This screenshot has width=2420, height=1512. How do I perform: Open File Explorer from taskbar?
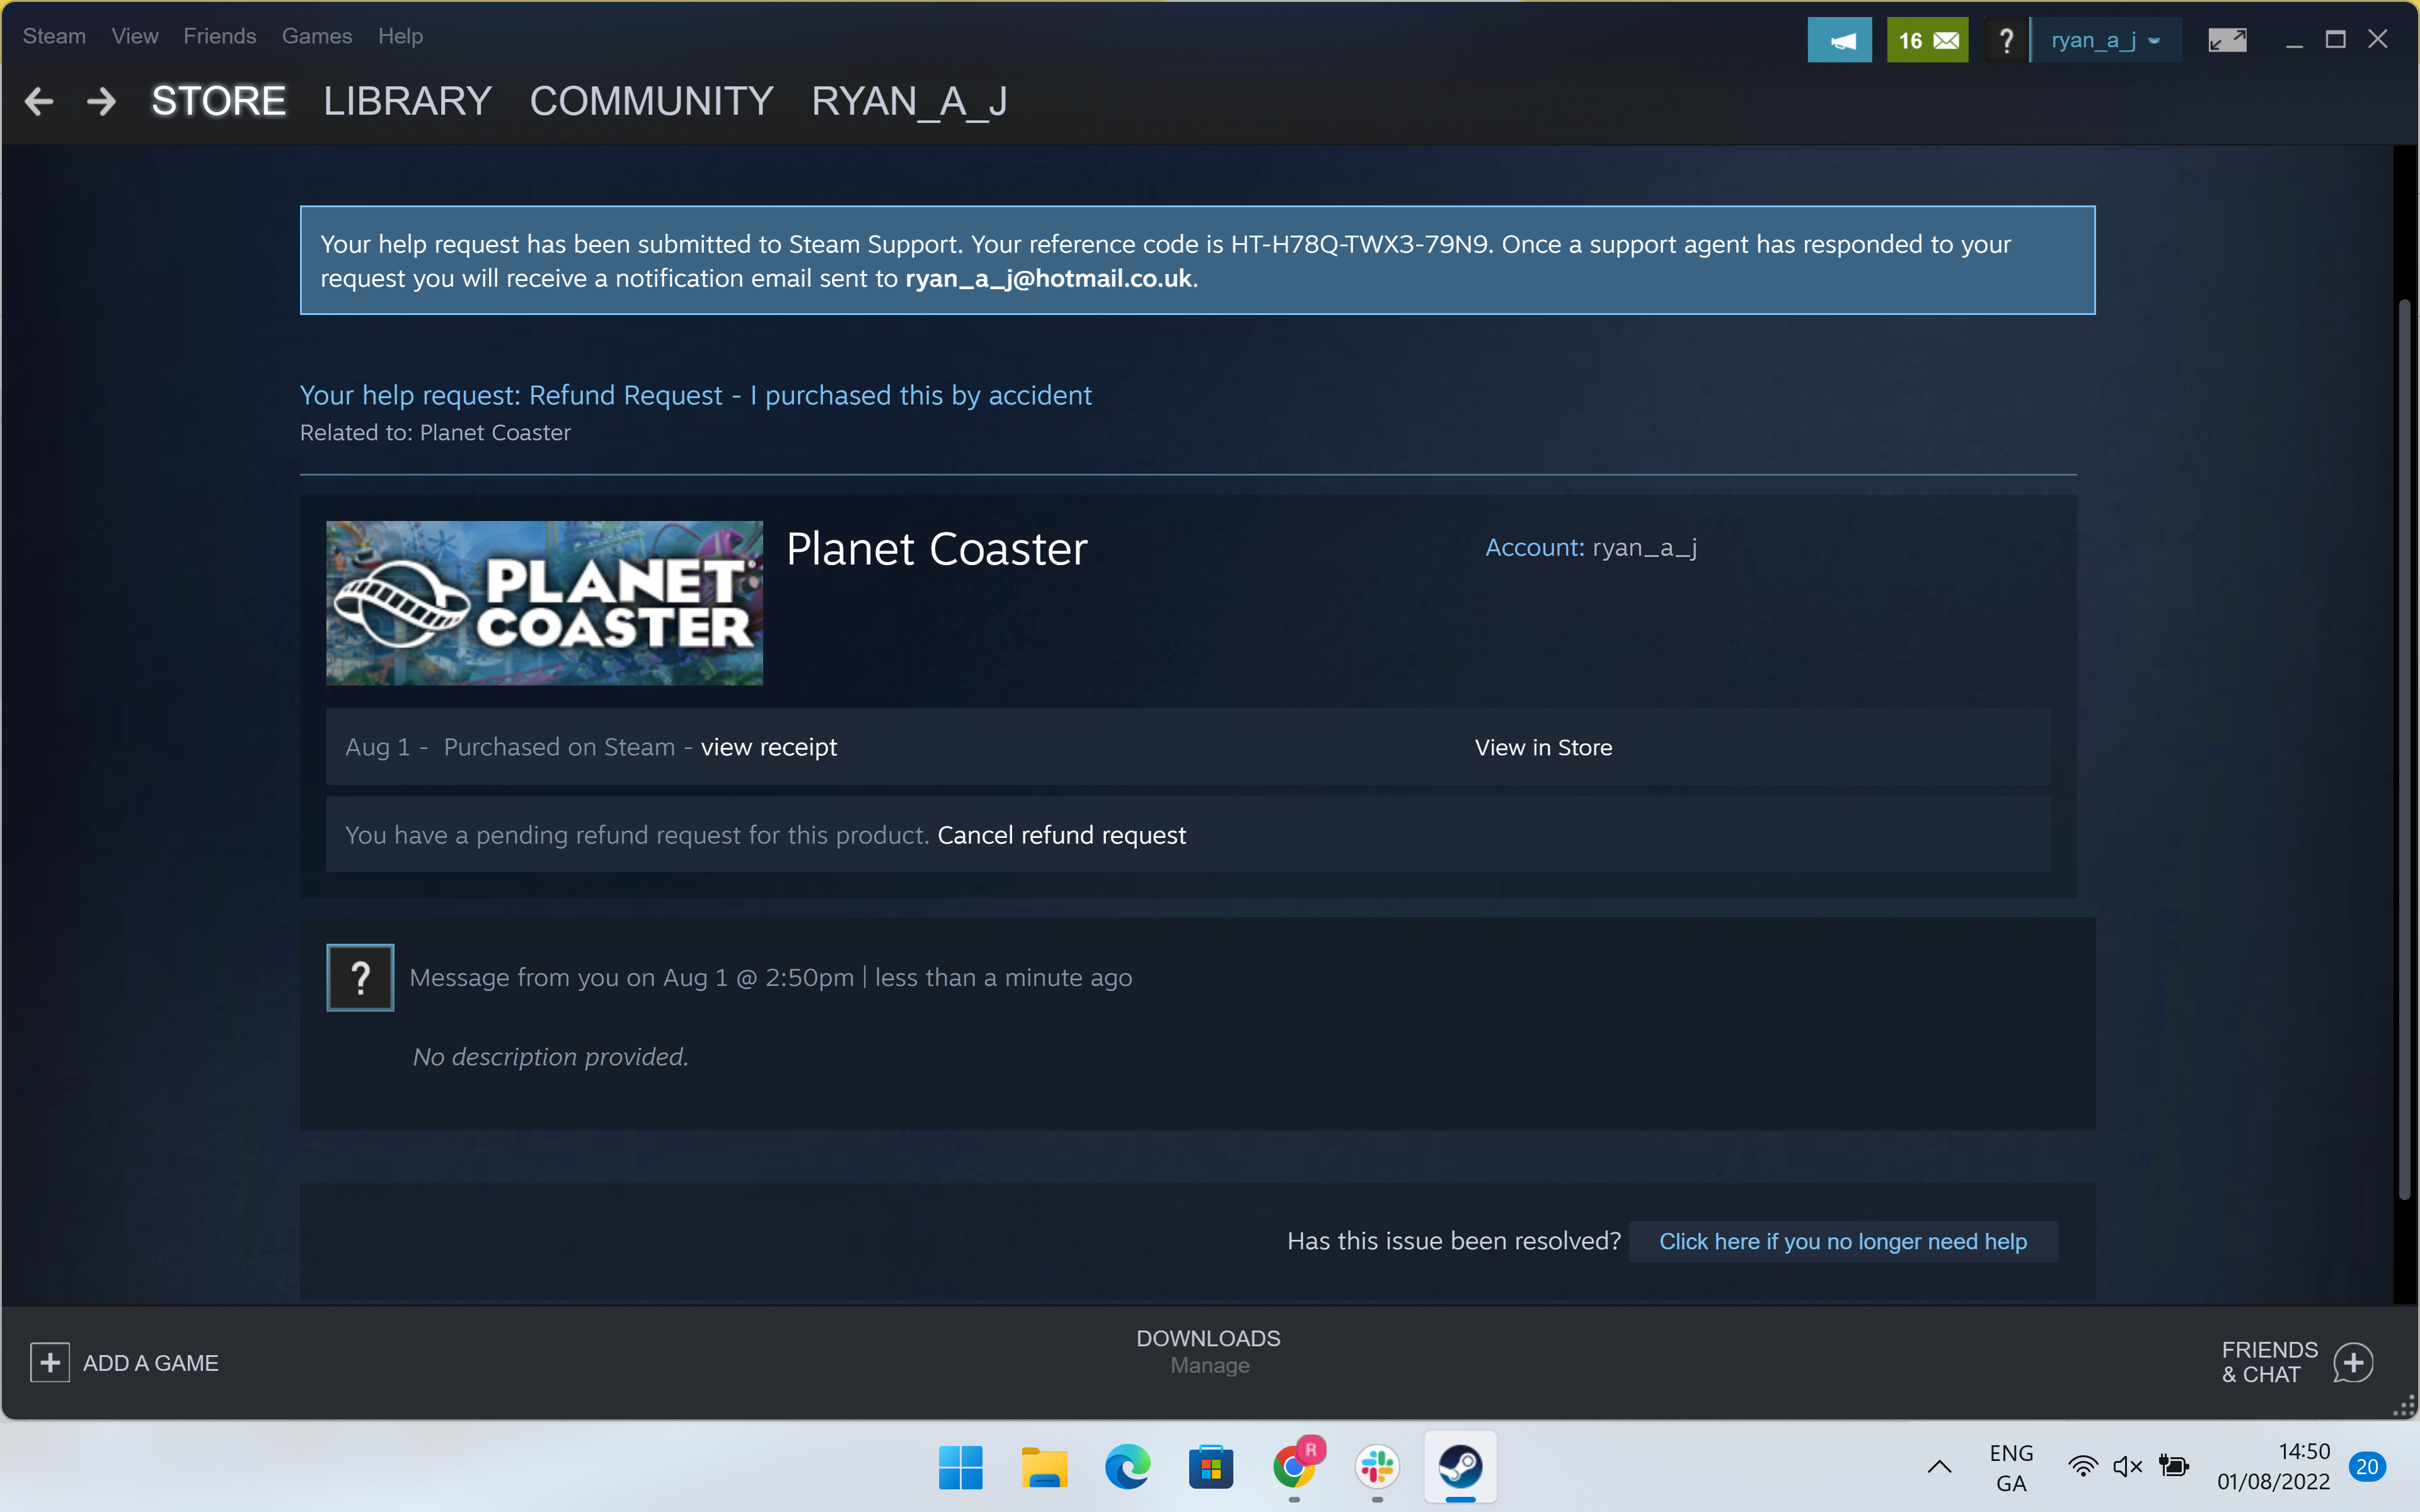click(1044, 1467)
